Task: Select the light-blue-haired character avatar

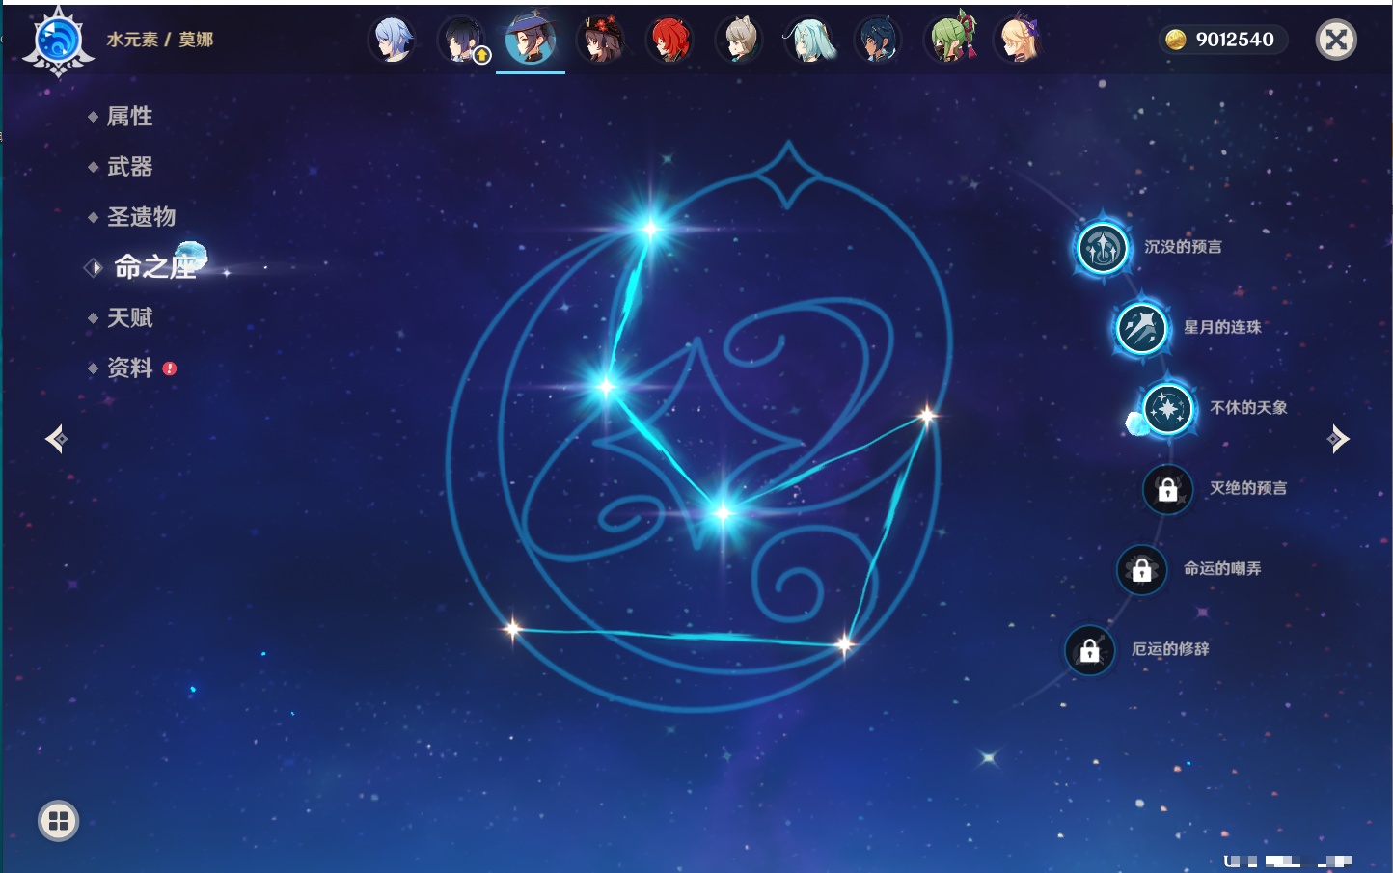Action: (x=392, y=41)
